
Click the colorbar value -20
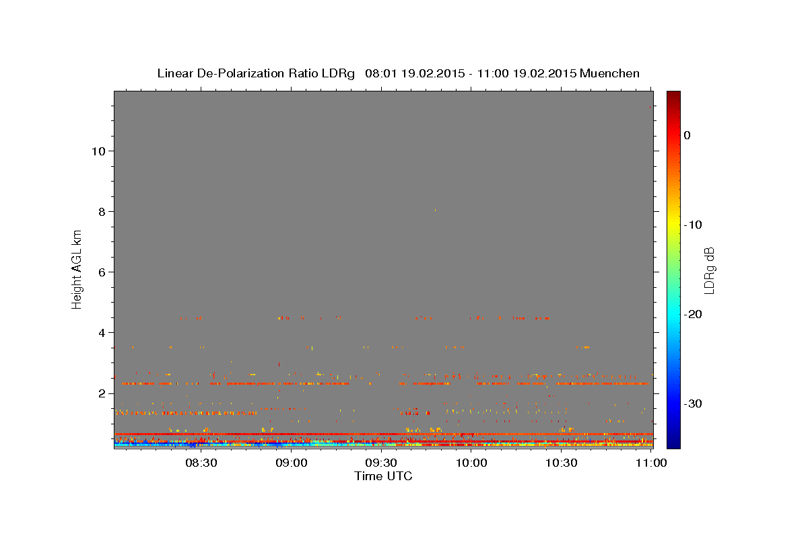693,314
